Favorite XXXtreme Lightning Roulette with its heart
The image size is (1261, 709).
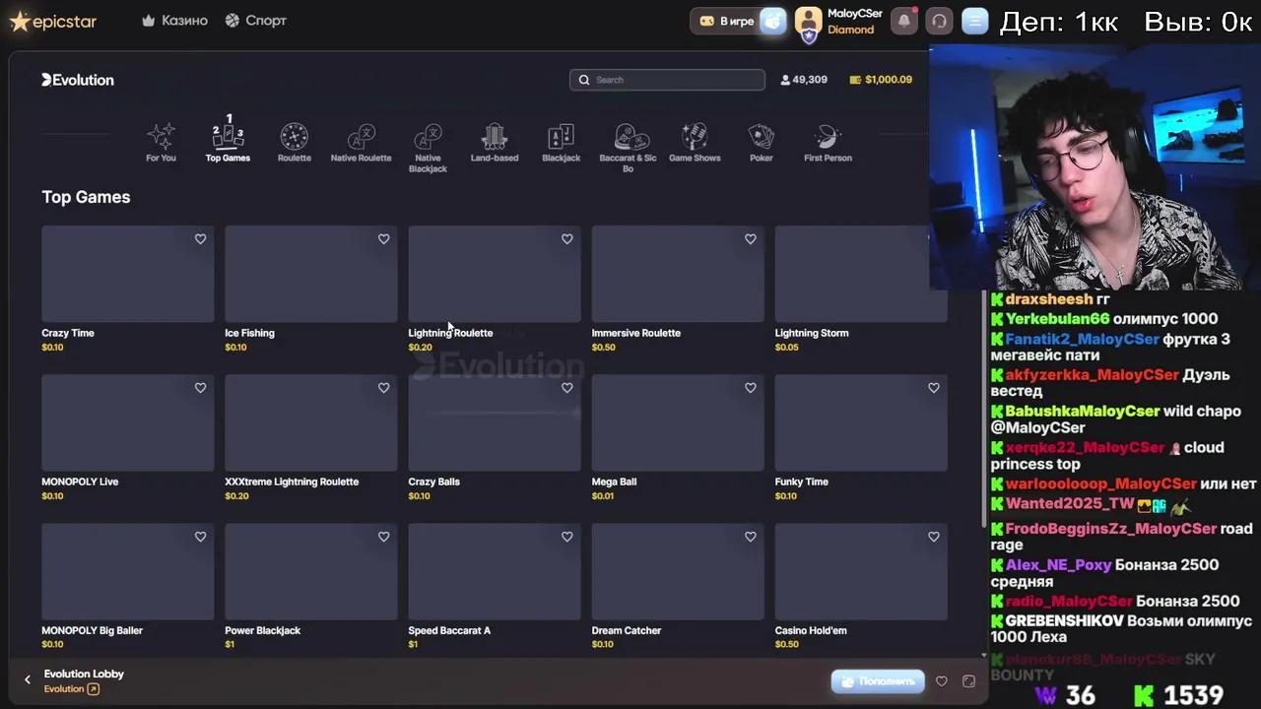383,388
